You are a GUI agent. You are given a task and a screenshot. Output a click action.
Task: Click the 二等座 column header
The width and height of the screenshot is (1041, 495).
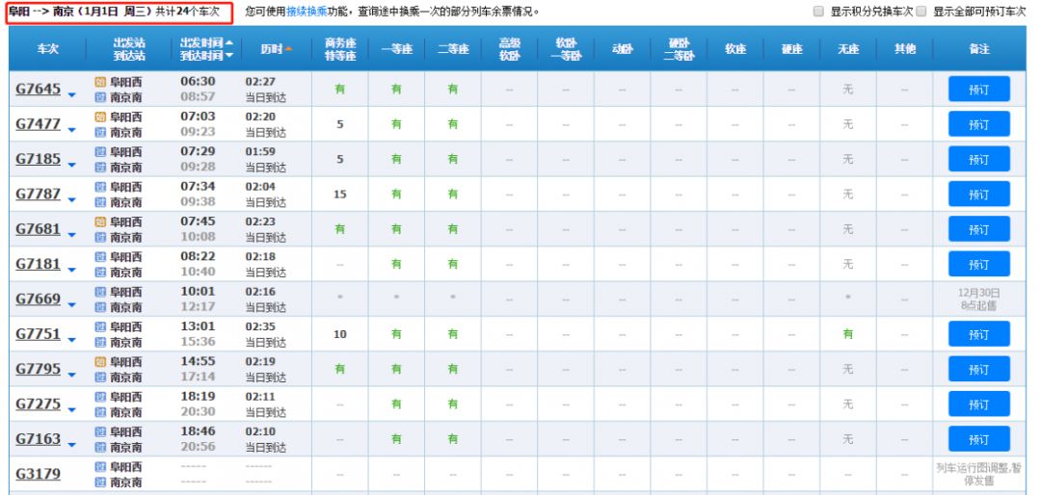453,49
